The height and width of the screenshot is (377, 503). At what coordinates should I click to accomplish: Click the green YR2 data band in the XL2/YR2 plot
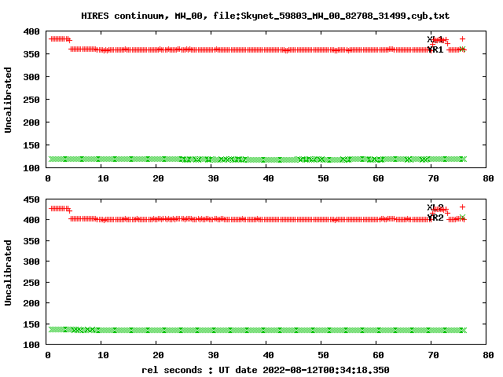click(x=258, y=330)
